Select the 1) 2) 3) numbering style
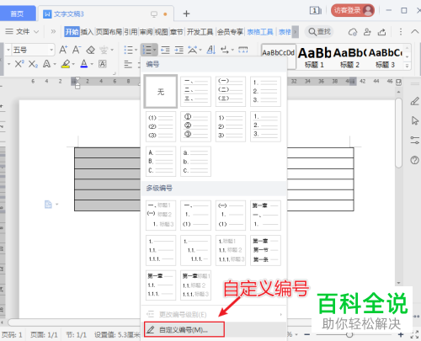 (x=231, y=126)
